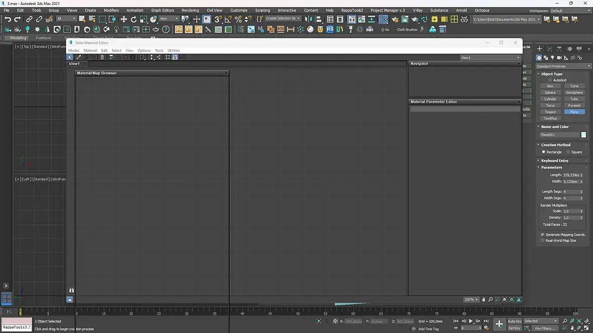The image size is (593, 333).
Task: Open the 100% zoom dropdown
Action: [470, 299]
